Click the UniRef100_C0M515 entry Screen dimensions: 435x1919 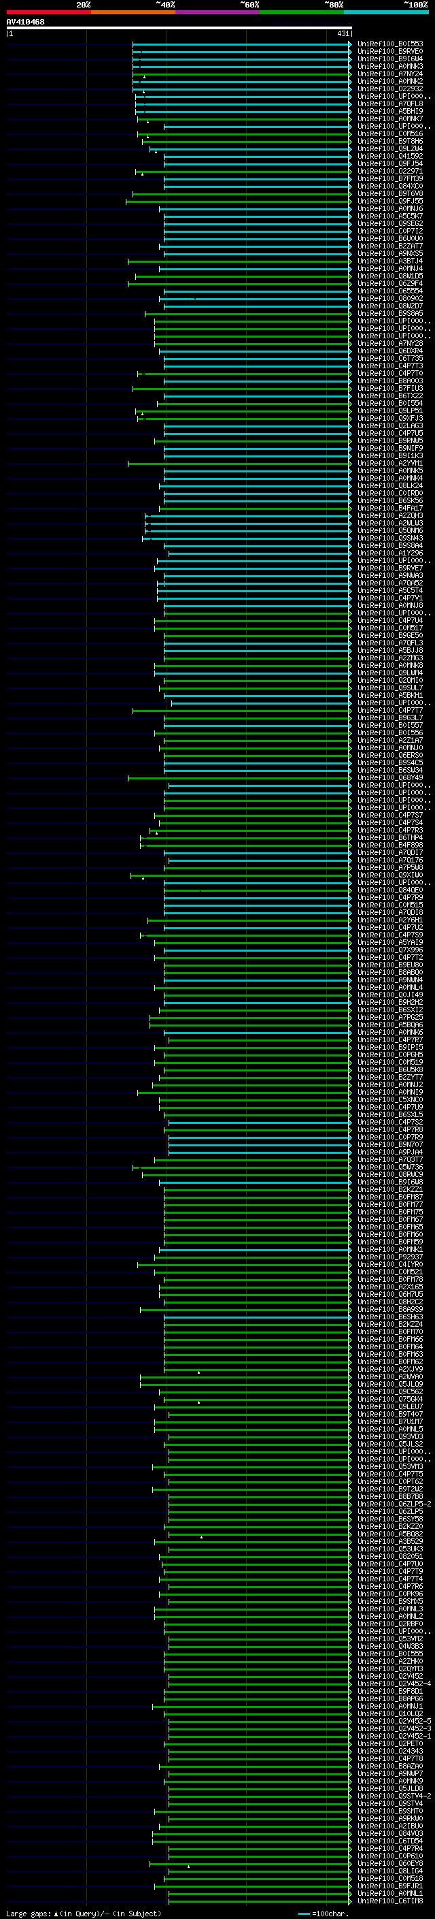(x=389, y=905)
